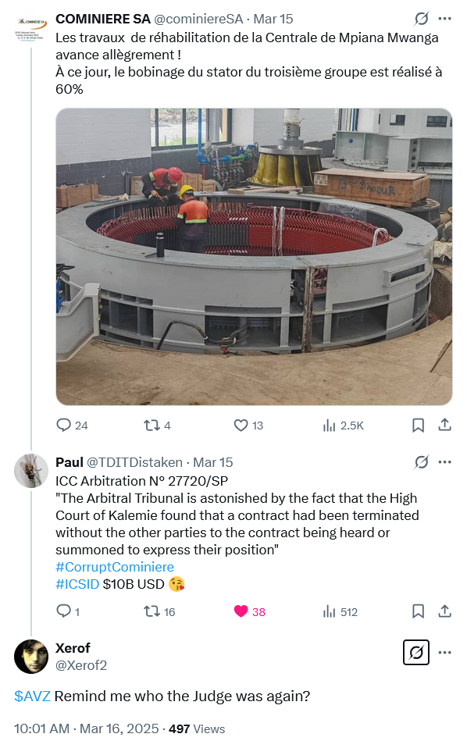Viewport: 467px width, 748px height.
Task: Open more options menu on Paul's reply
Action: coord(444,461)
